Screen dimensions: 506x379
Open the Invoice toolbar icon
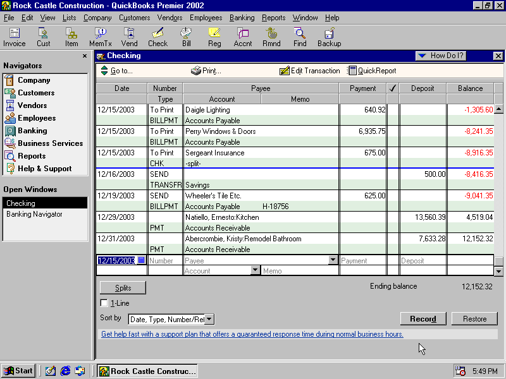14,37
